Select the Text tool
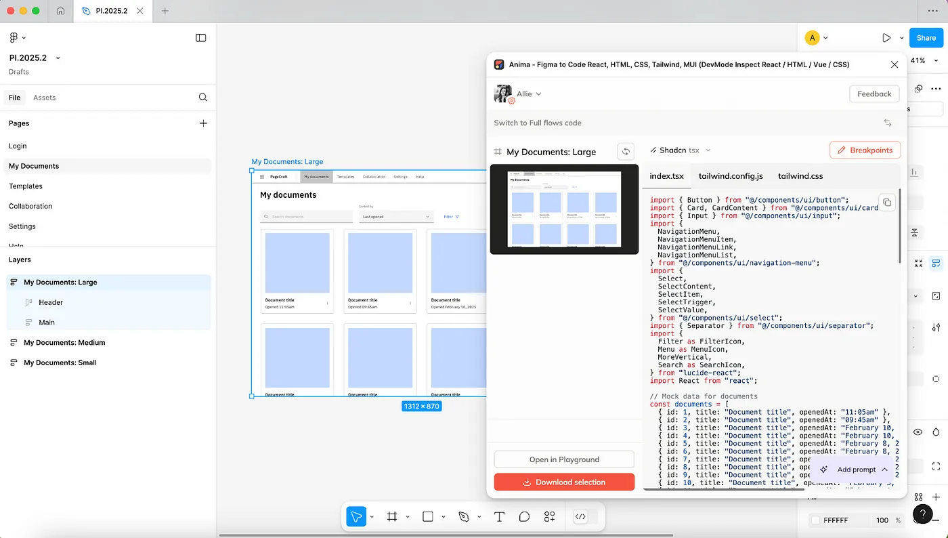Image resolution: width=948 pixels, height=538 pixels. pyautogui.click(x=499, y=516)
